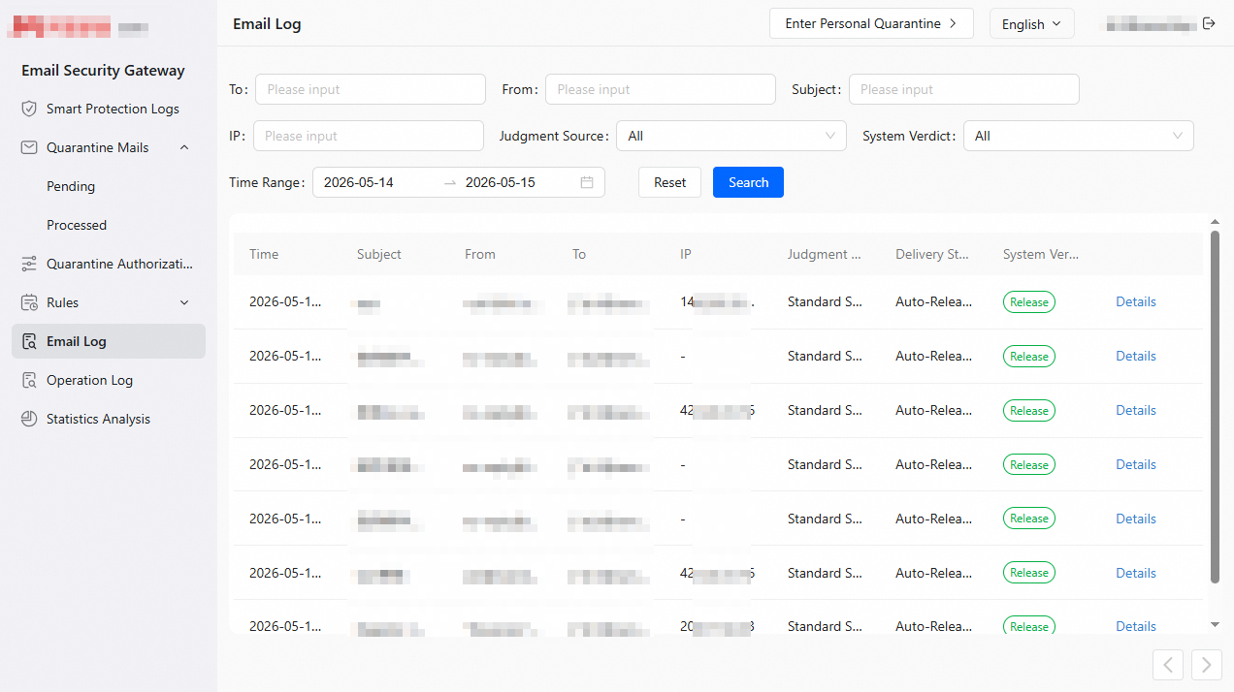Image resolution: width=1234 pixels, height=692 pixels.
Task: Click the Statistics Analysis pie chart icon
Action: point(29,419)
